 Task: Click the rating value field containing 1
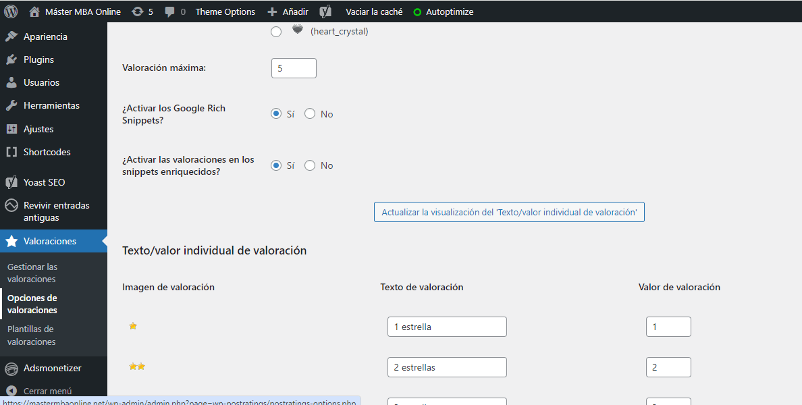[668, 326]
